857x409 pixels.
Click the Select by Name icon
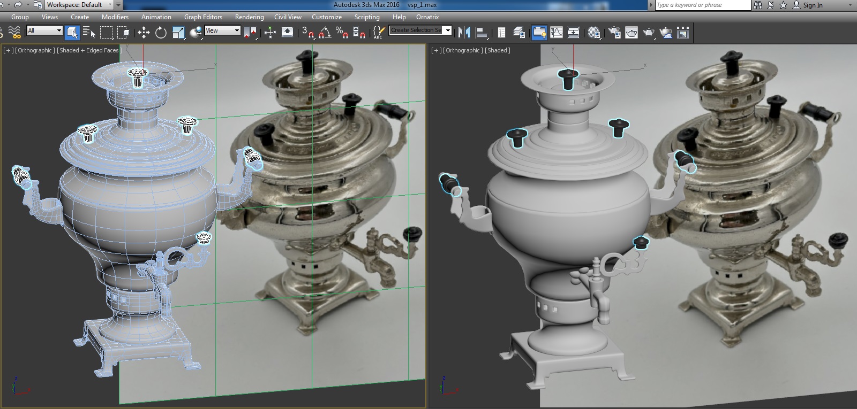89,33
